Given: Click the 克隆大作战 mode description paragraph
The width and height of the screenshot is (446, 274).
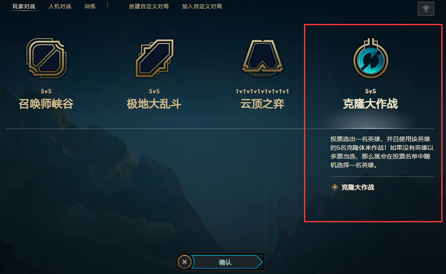Looking at the screenshot, I should [382, 152].
